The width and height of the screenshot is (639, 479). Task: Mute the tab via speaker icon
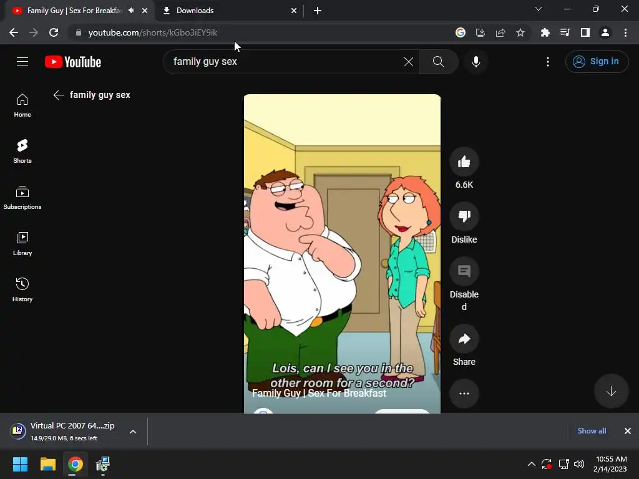click(131, 11)
